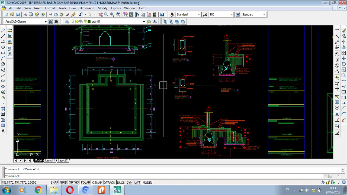This screenshot has height=195, width=347.
Task: Open the QuickCalc calculator
Action: [x=155, y=15]
